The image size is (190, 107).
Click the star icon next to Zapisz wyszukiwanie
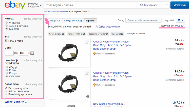tap(97, 26)
